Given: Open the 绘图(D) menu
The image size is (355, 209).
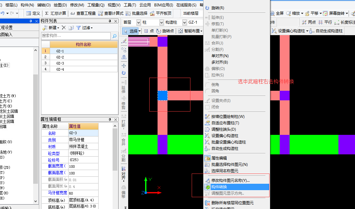Looking at the screenshot, I should pos(60,5).
